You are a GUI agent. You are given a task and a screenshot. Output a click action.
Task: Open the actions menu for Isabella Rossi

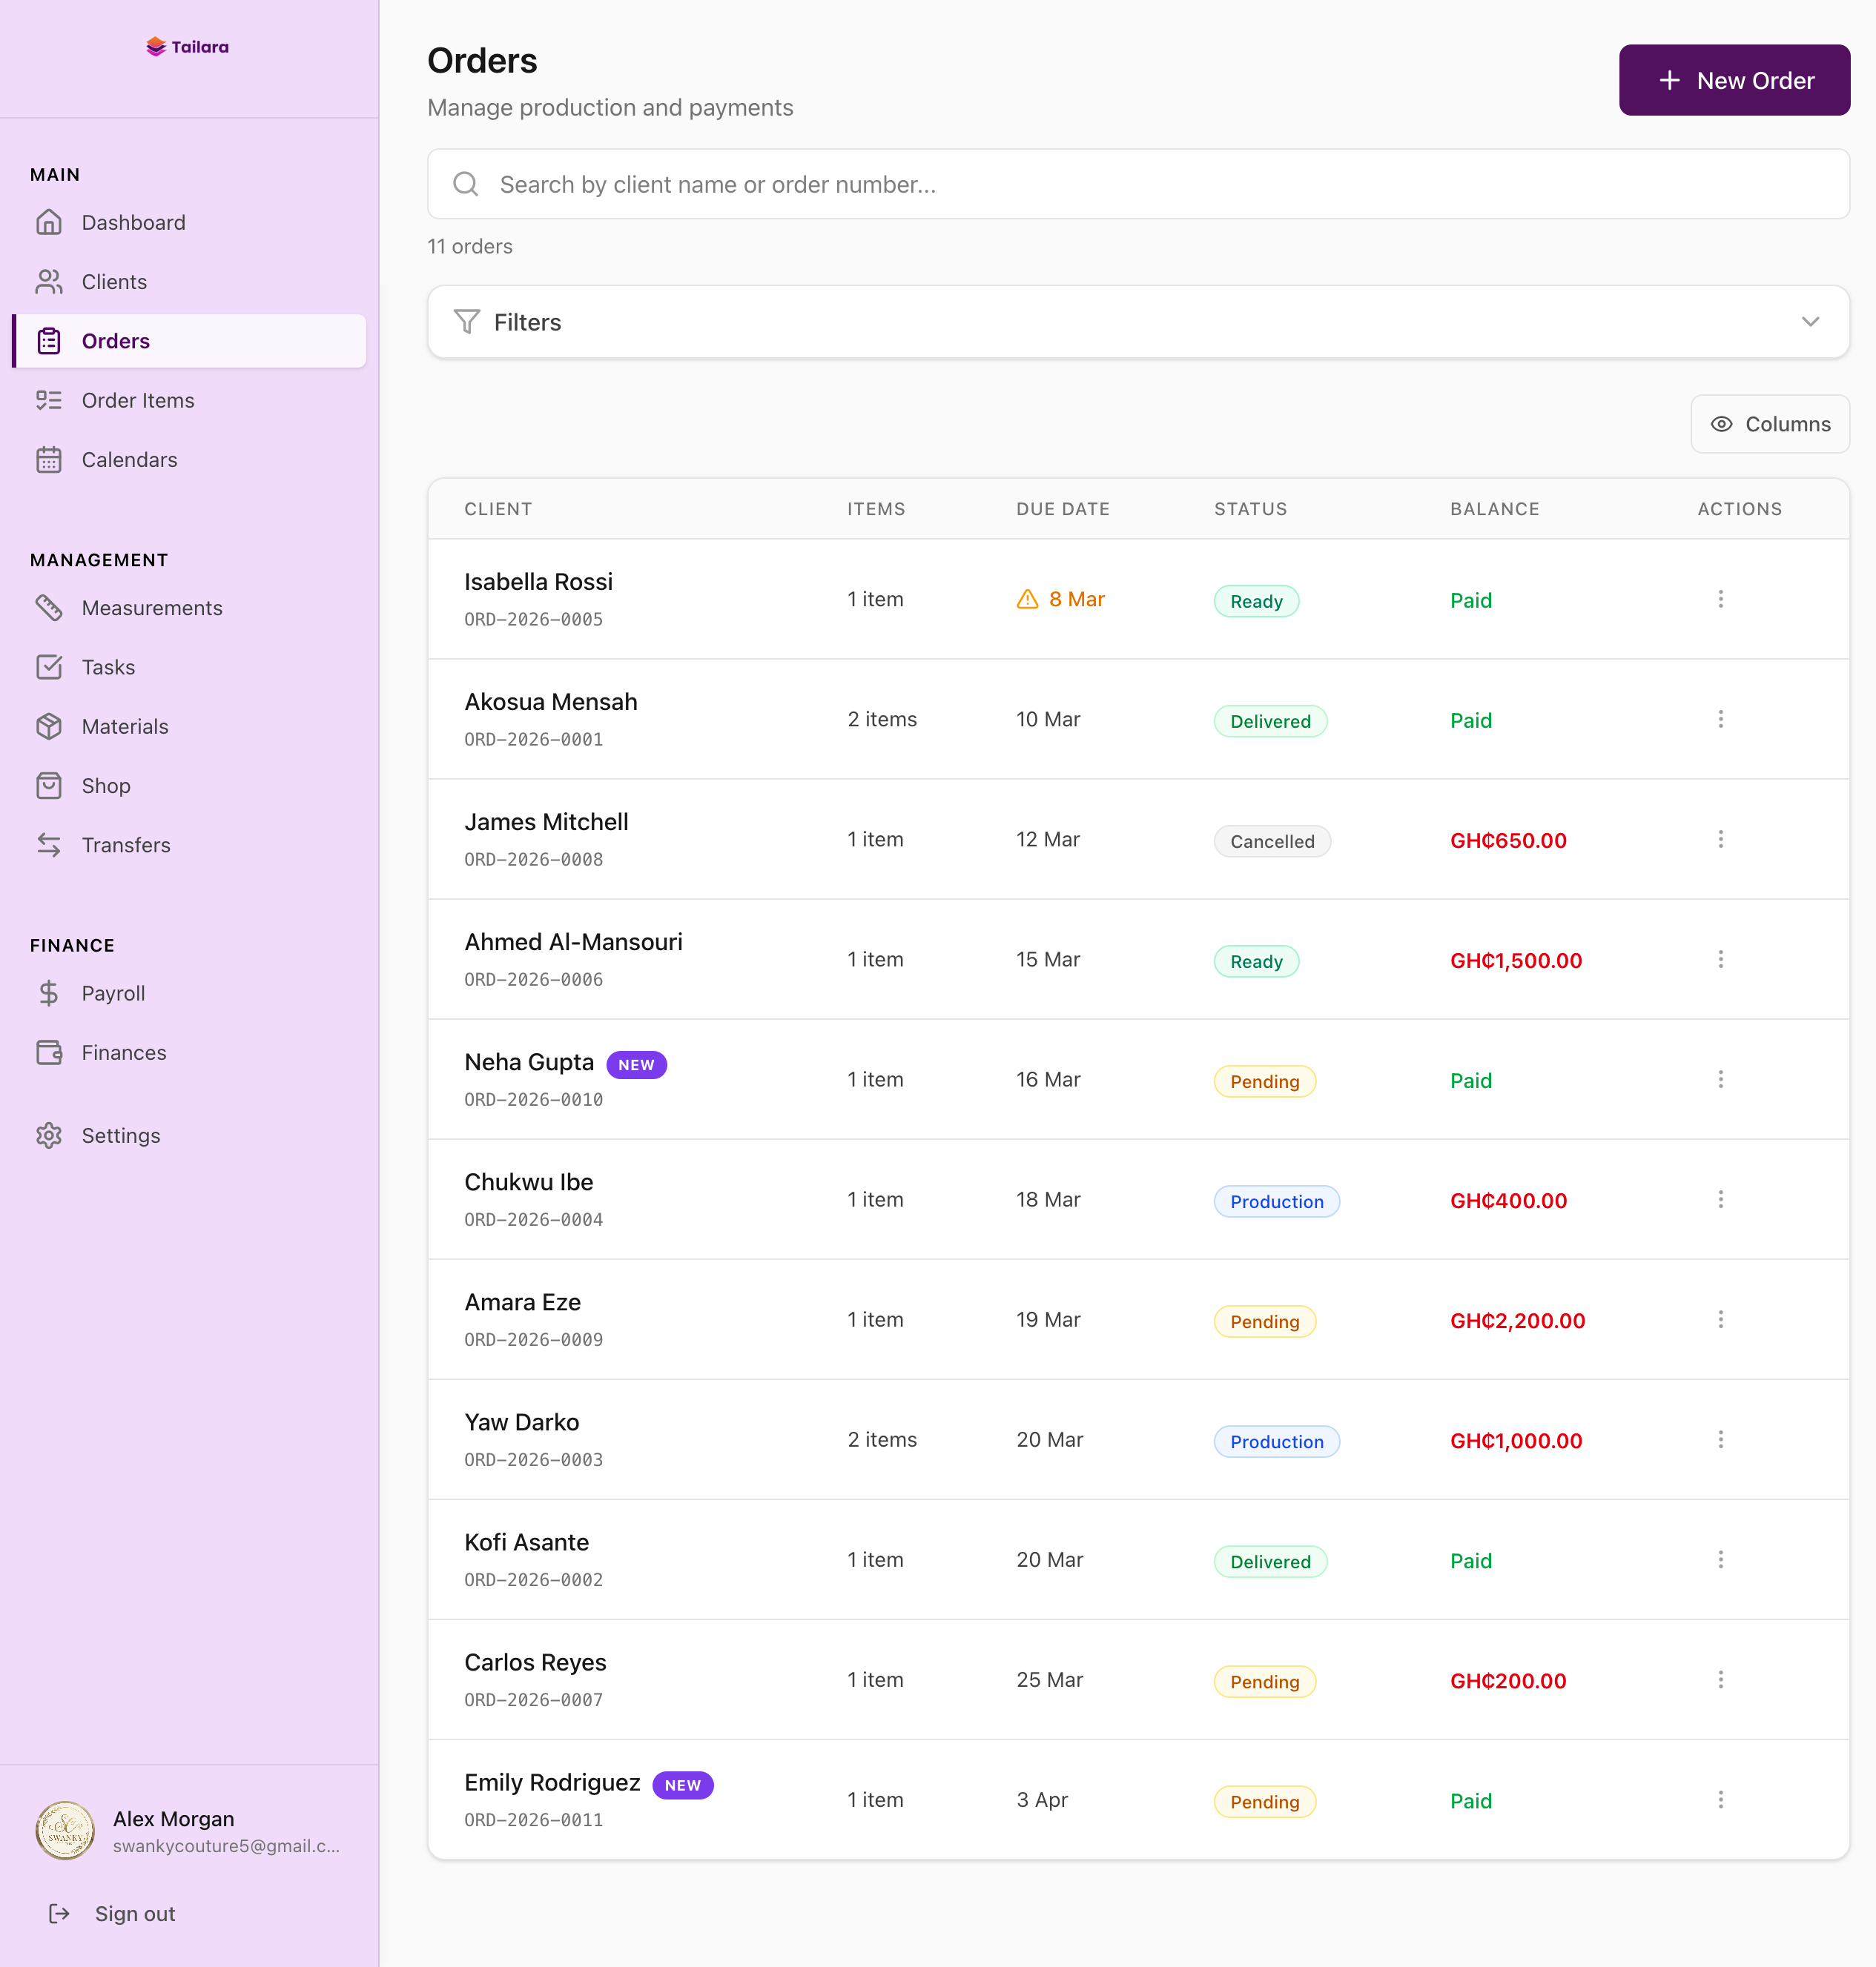[x=1720, y=599]
